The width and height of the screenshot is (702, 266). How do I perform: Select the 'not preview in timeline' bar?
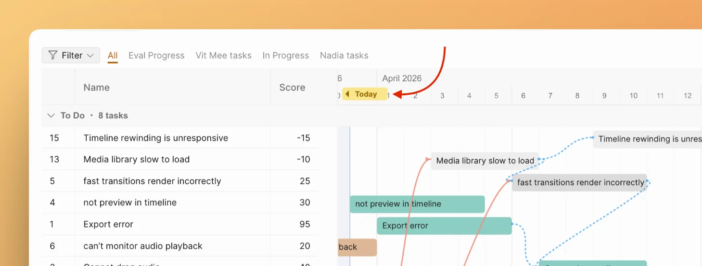[417, 204]
